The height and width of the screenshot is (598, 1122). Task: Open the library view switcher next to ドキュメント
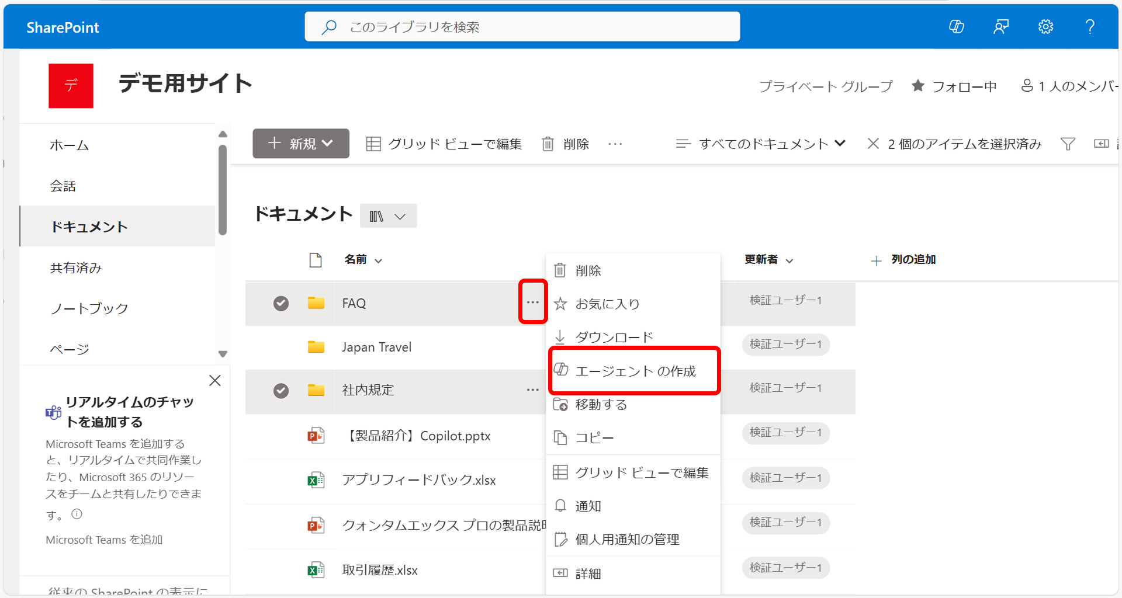pos(388,216)
